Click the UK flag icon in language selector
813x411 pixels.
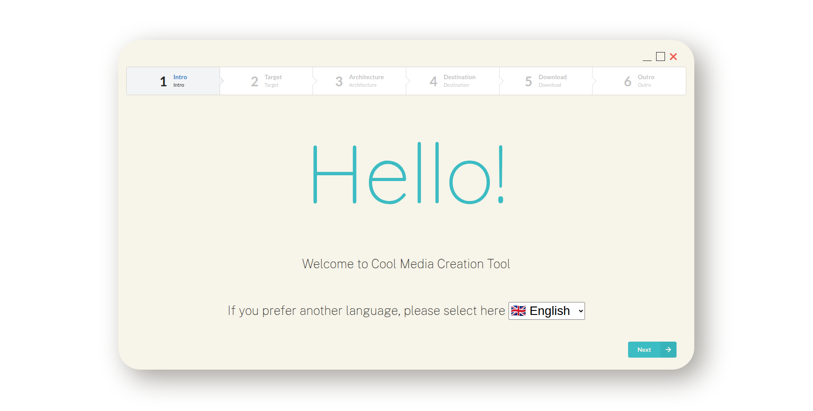pyautogui.click(x=518, y=311)
